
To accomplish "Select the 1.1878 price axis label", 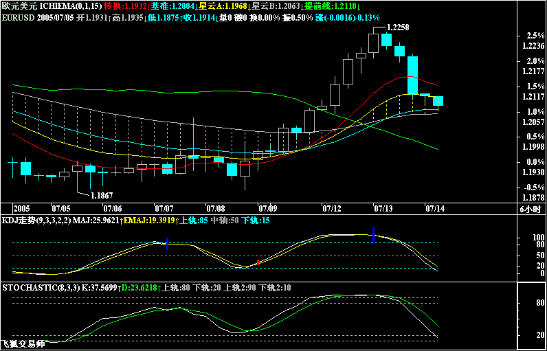I will pos(535,198).
